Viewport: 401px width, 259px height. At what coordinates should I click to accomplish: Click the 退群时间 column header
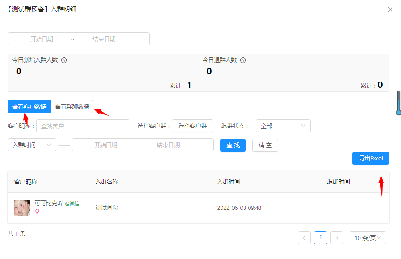click(338, 182)
